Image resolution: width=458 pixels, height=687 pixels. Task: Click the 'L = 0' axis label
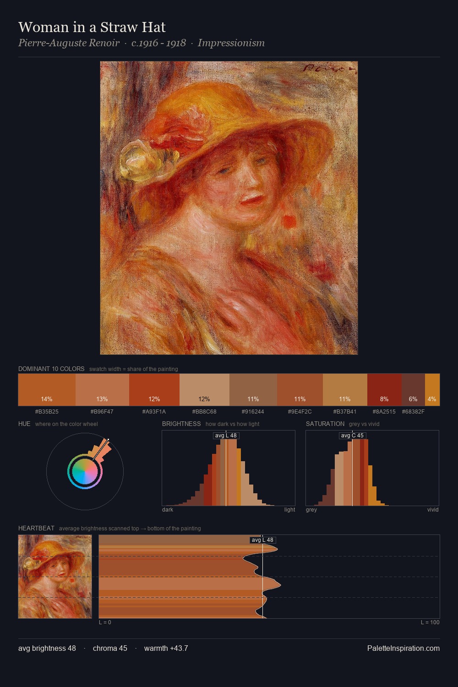pyautogui.click(x=105, y=622)
